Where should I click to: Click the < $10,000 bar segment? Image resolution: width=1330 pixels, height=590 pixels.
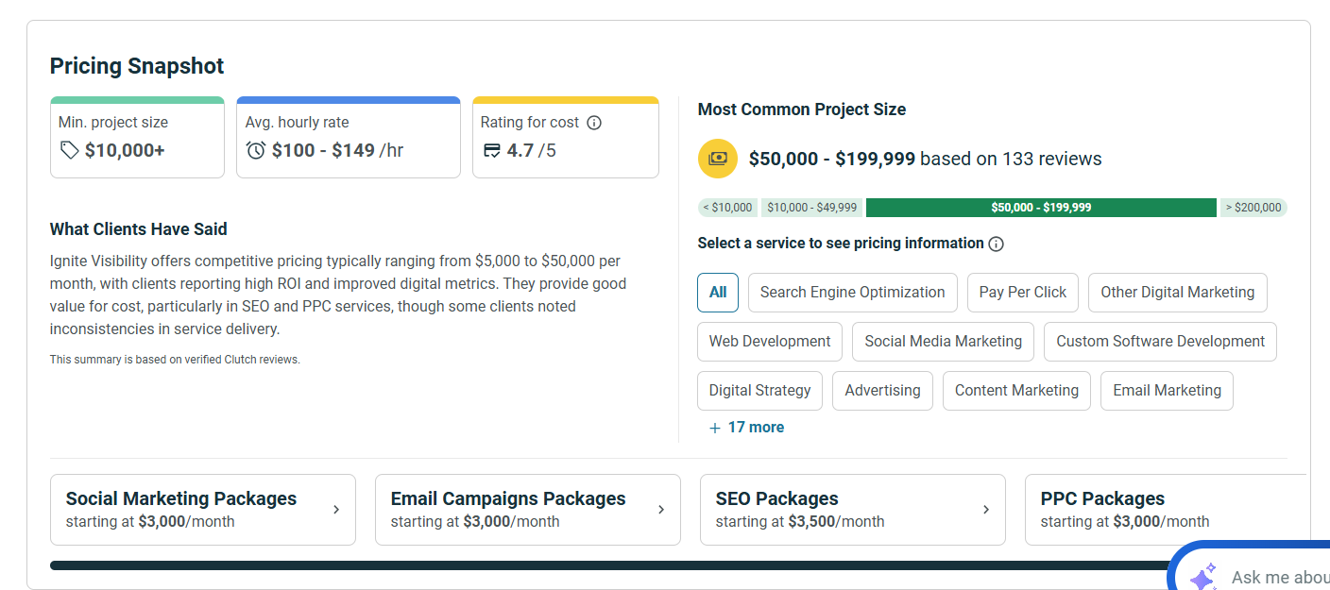(x=727, y=208)
